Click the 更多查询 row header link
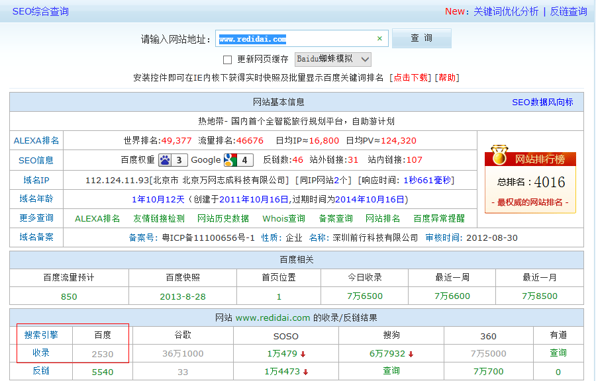 point(36,218)
